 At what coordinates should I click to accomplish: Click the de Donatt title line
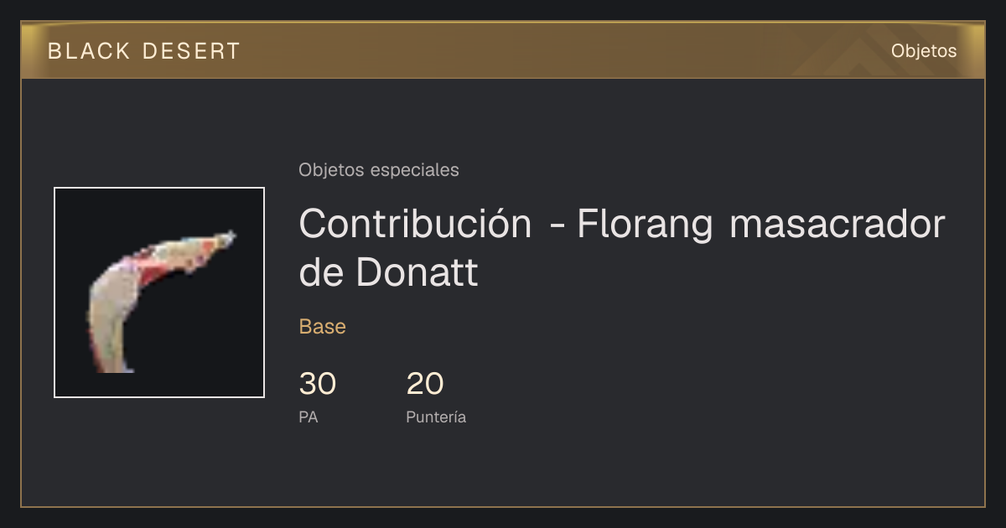click(388, 272)
